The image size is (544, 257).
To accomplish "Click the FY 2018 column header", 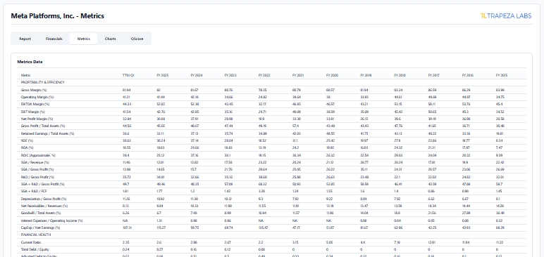I will 400,75.
